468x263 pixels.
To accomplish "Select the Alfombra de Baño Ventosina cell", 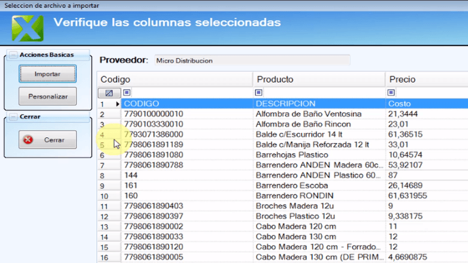I will (309, 114).
